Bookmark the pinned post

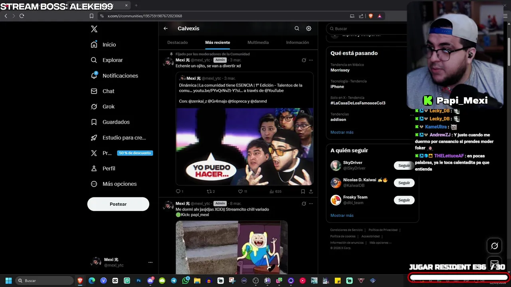pyautogui.click(x=303, y=191)
